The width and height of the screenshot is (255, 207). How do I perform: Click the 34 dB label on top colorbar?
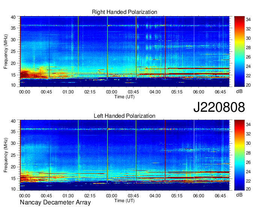(248, 19)
